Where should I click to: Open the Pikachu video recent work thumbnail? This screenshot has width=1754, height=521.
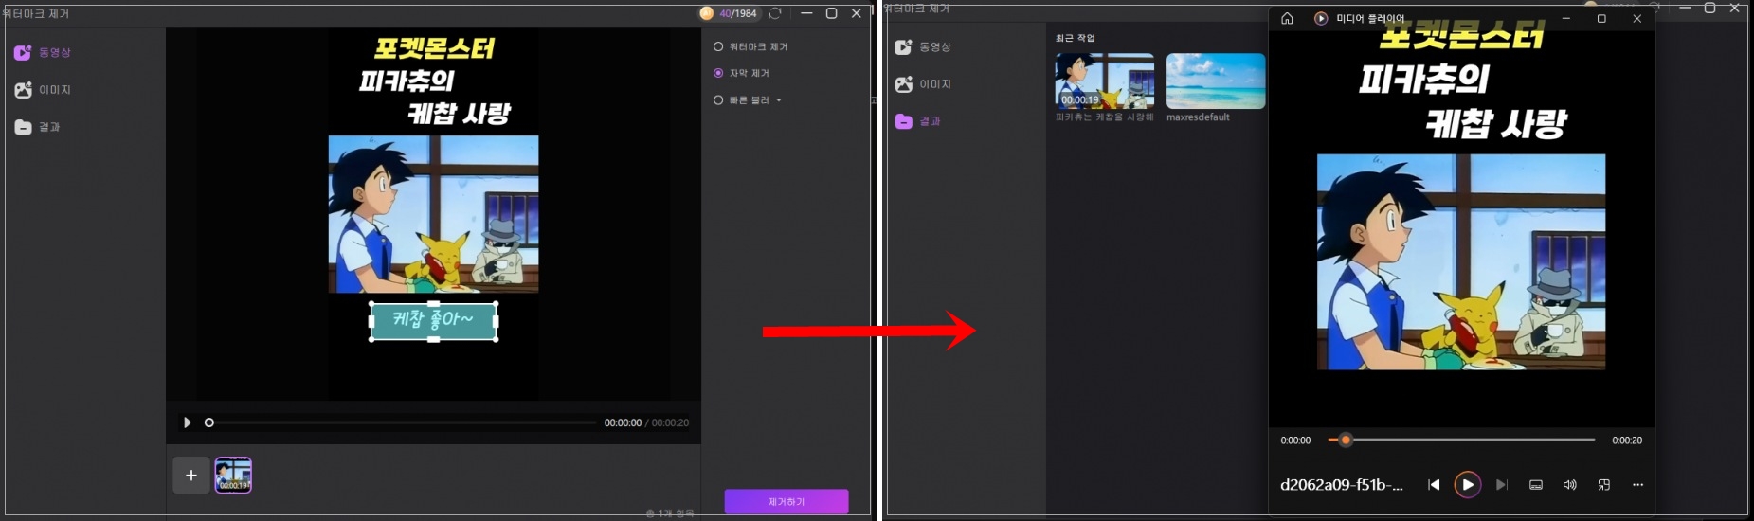(x=1105, y=81)
